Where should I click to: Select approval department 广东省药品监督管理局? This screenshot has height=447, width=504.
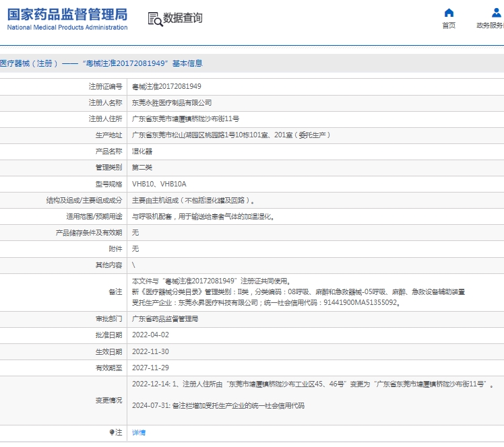click(x=165, y=319)
